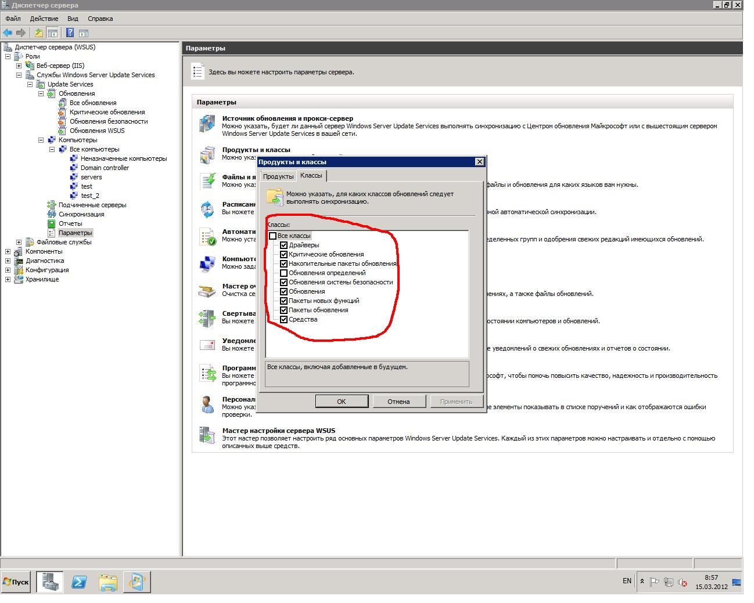
Task: Click the Forward arrow toolbar icon
Action: coord(21,33)
